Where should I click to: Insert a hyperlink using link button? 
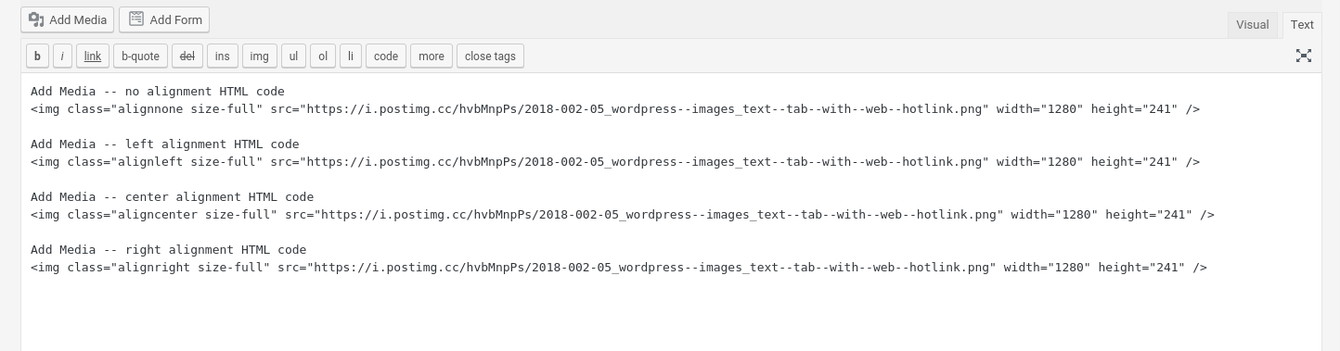pos(93,56)
